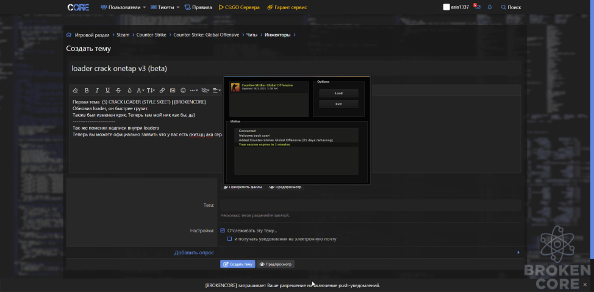Image resolution: width=594 pixels, height=292 pixels.
Task: Click the Теги input field
Action: (371, 205)
